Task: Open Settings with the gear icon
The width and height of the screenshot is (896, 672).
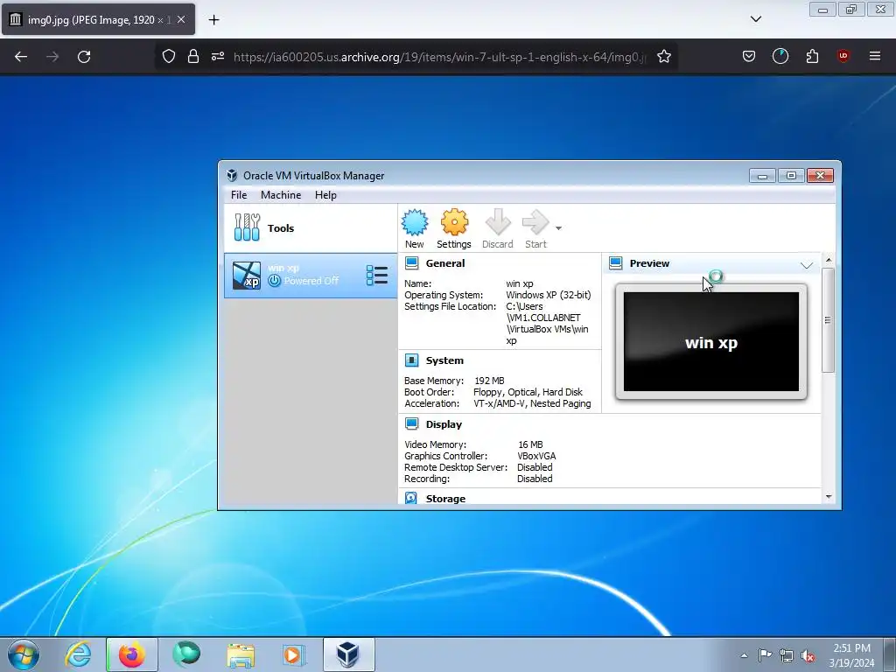Action: tap(454, 223)
